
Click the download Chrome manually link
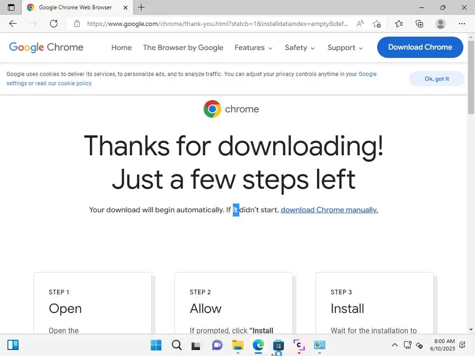point(329,210)
